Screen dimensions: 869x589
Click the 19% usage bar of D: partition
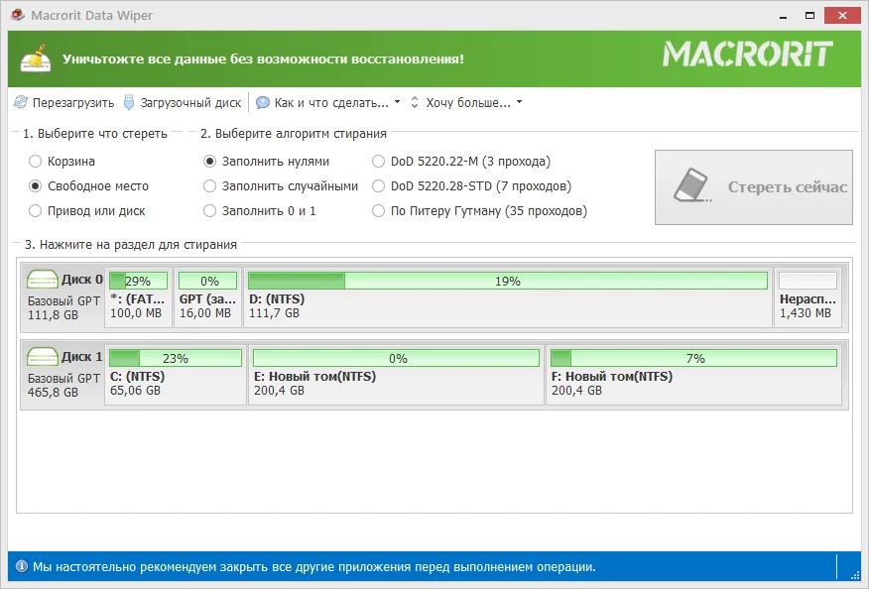[x=508, y=281]
